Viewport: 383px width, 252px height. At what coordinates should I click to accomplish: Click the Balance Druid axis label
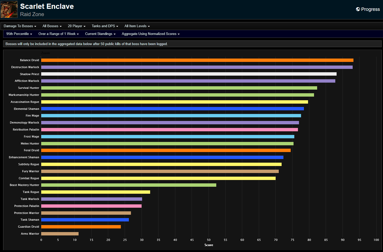tap(30, 60)
